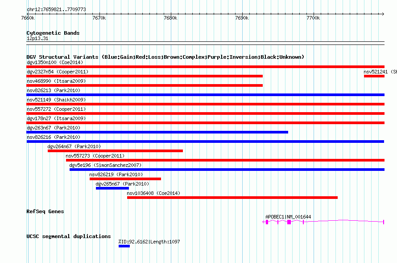Select variant nsv826219 (Park2010) label
Image resolution: width=397 pixels, height=263 pixels.
pos(116,174)
